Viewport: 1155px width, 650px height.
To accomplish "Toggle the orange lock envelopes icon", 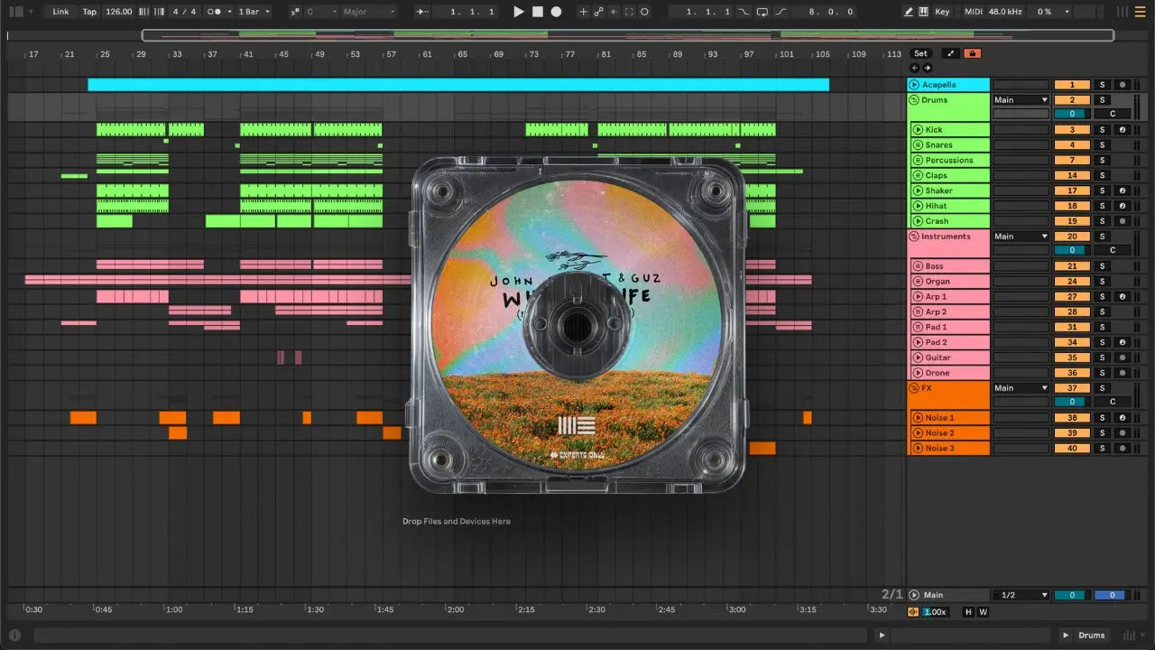I will (x=973, y=53).
